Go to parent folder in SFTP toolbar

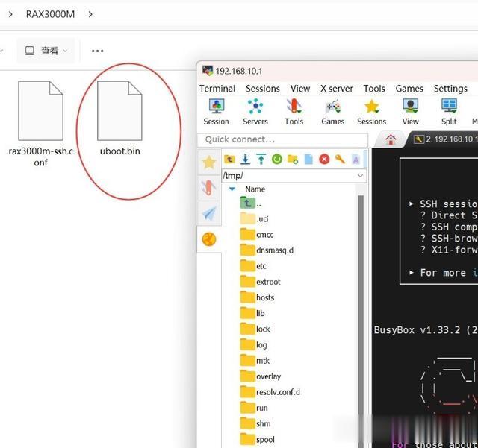coord(229,159)
